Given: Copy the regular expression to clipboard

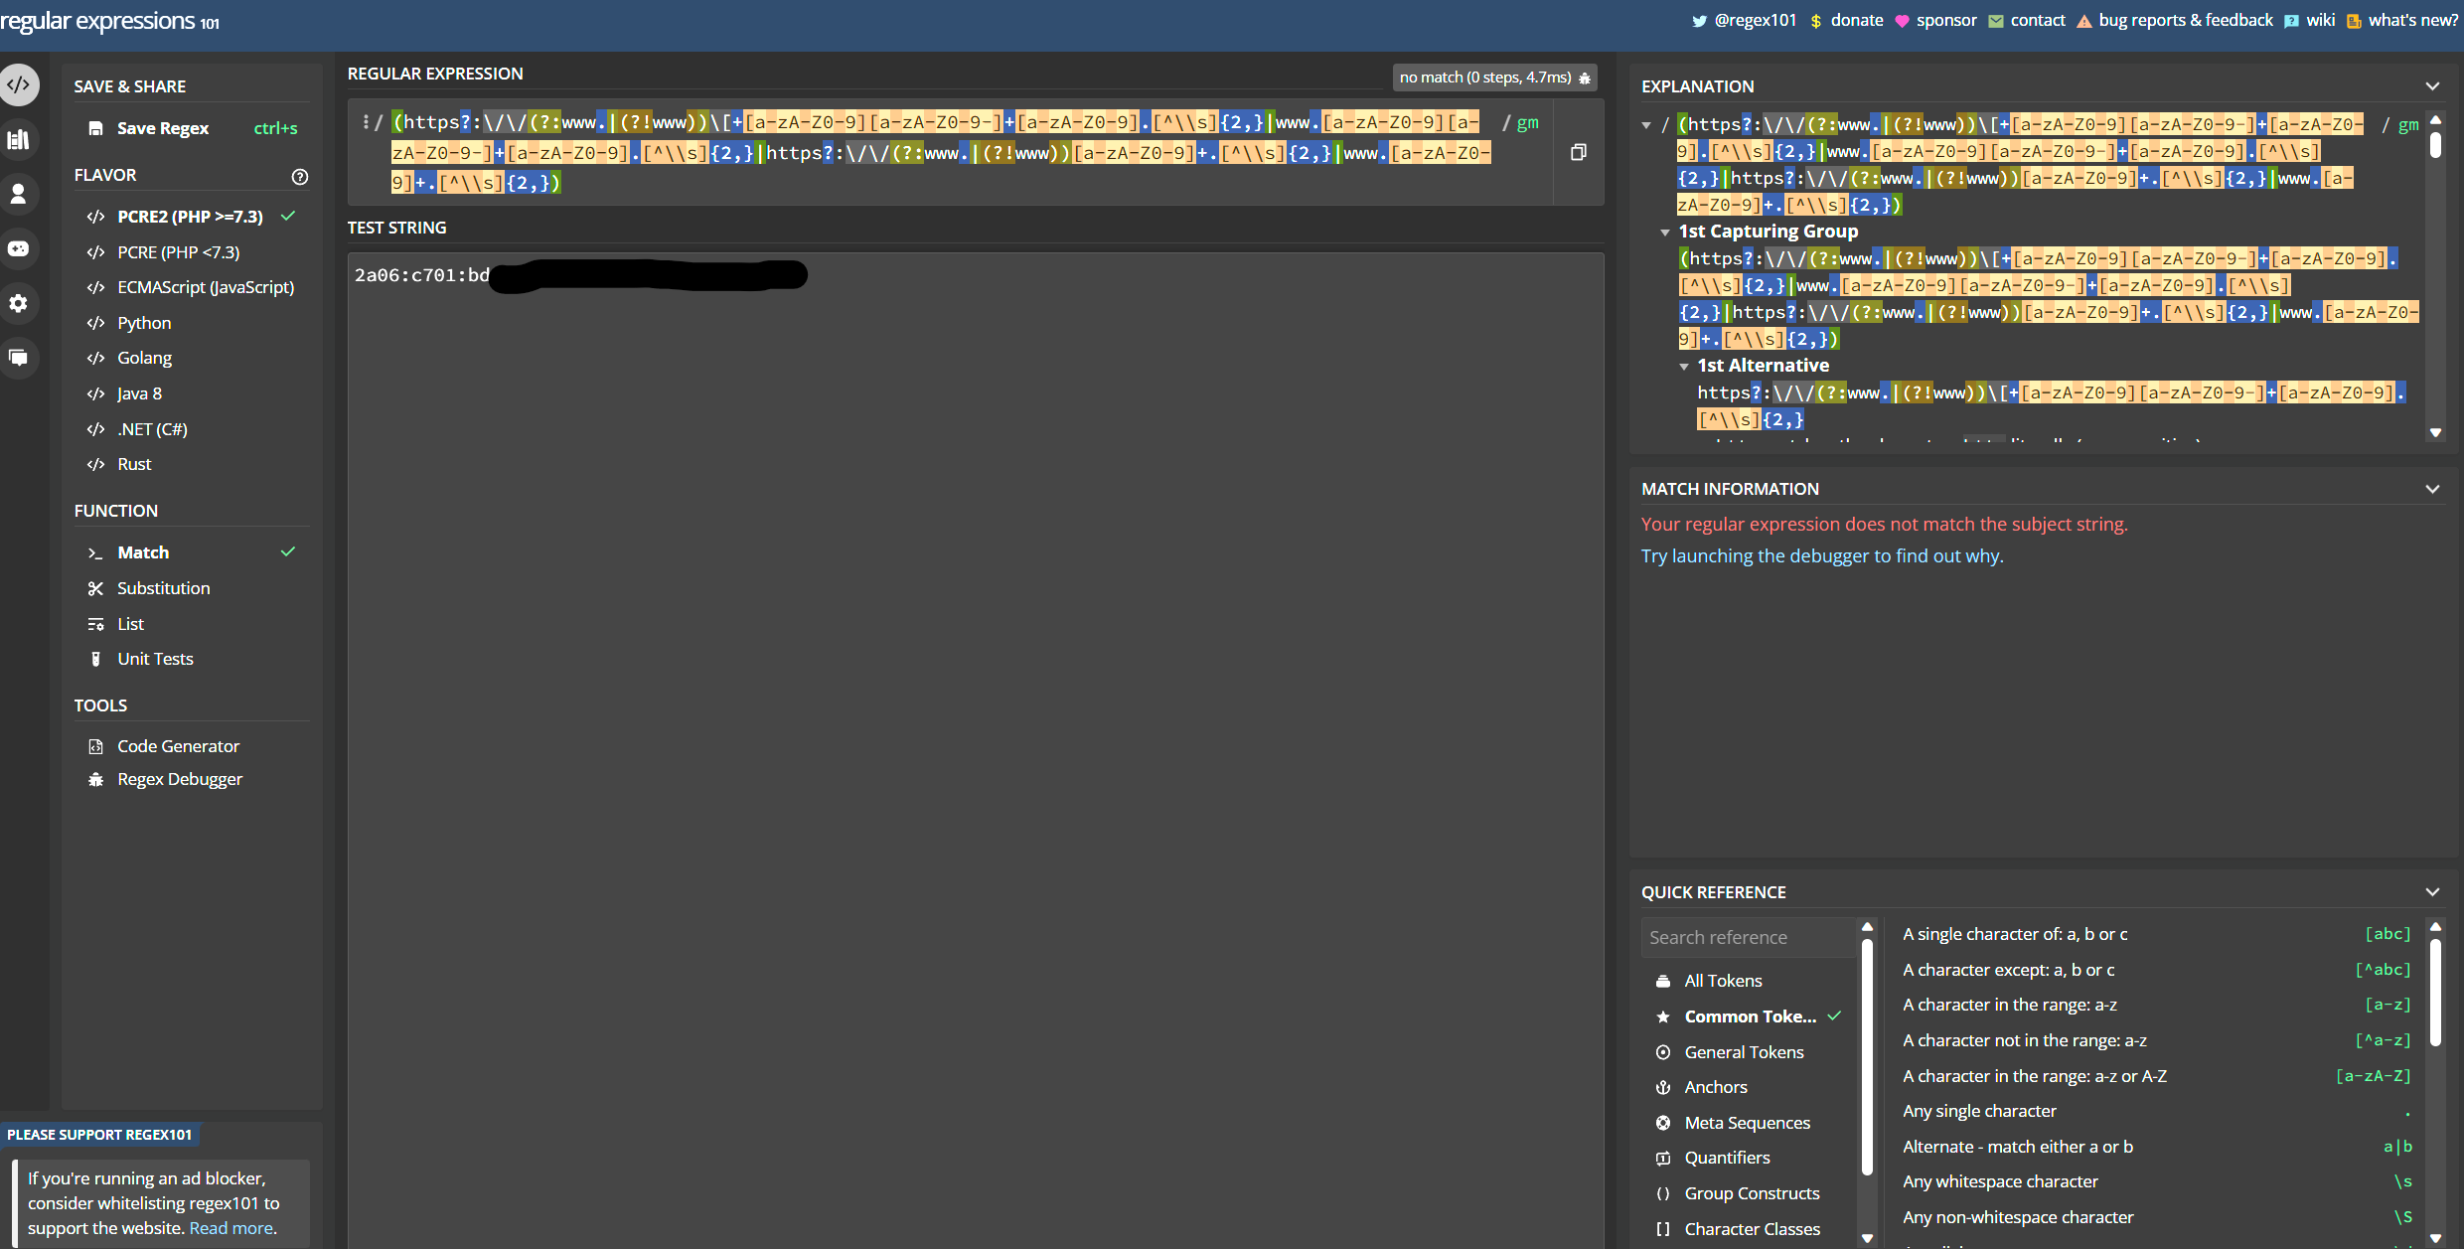Looking at the screenshot, I should [x=1579, y=151].
